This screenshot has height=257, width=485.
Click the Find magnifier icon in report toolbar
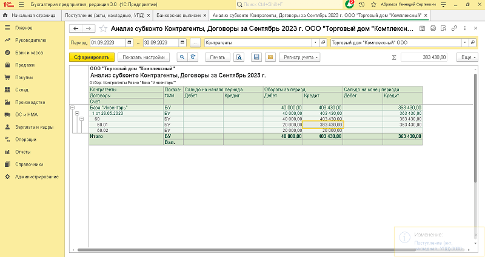click(181, 56)
